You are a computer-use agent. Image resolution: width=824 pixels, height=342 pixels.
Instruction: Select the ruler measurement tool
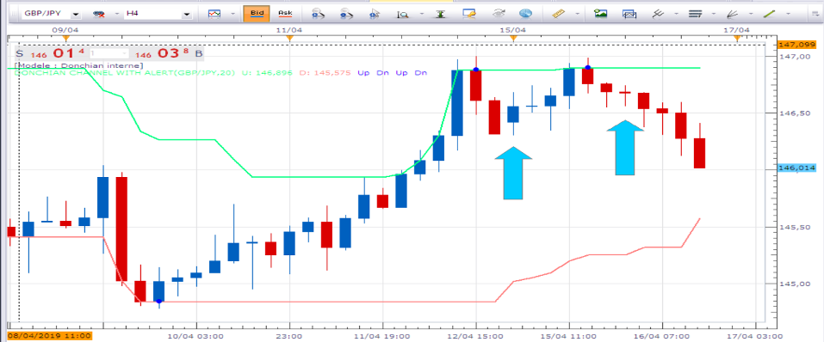[x=559, y=14]
